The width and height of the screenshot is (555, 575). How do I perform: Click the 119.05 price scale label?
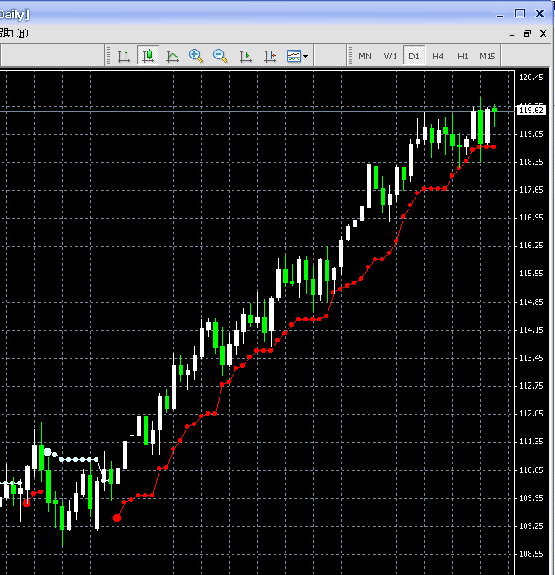click(531, 134)
